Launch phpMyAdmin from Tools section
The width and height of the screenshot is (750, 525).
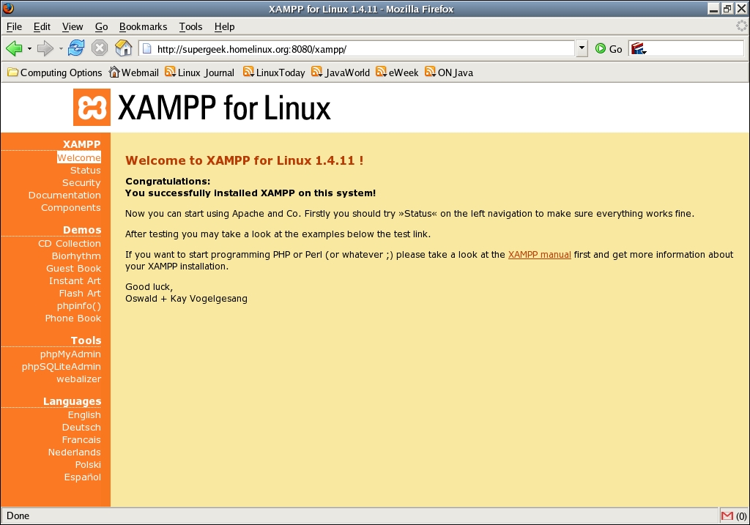70,354
